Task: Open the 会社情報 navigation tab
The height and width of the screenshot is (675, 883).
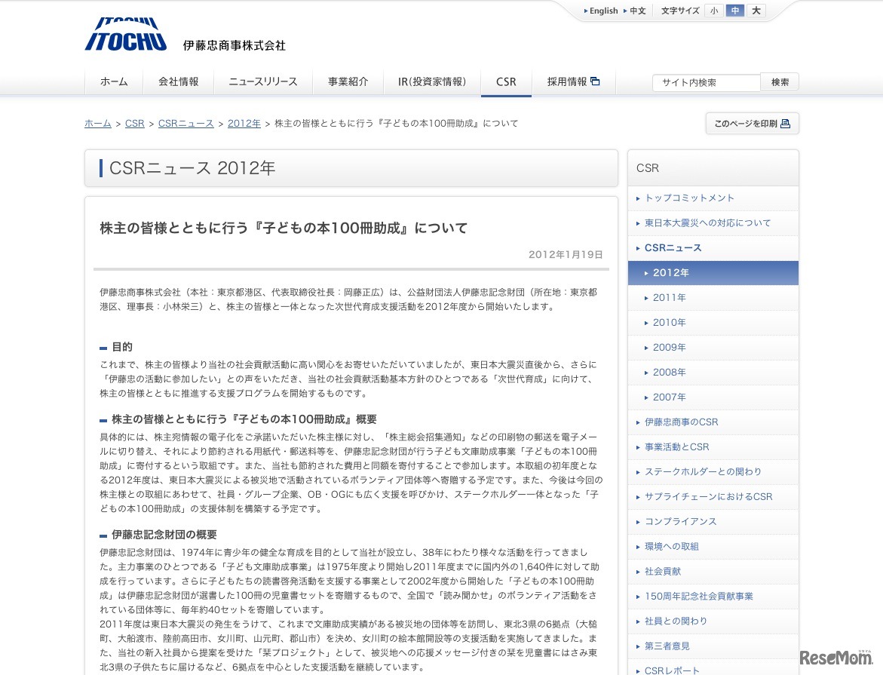Action: (179, 82)
